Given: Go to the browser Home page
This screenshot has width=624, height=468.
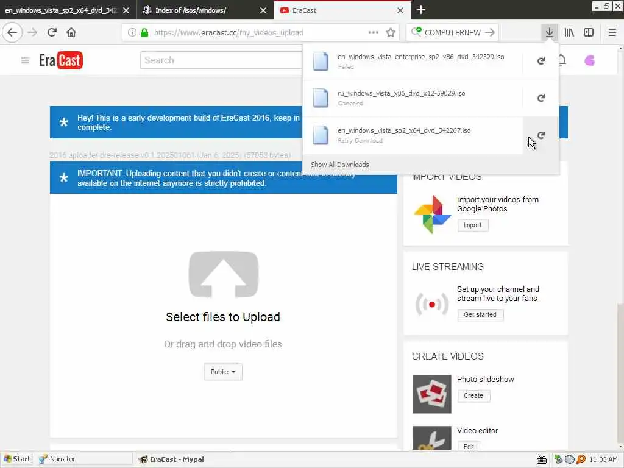Looking at the screenshot, I should pos(71,32).
